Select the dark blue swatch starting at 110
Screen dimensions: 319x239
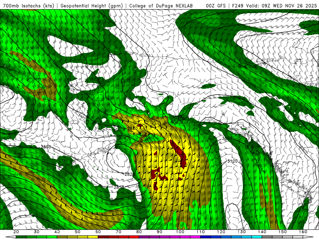click(x=206, y=237)
